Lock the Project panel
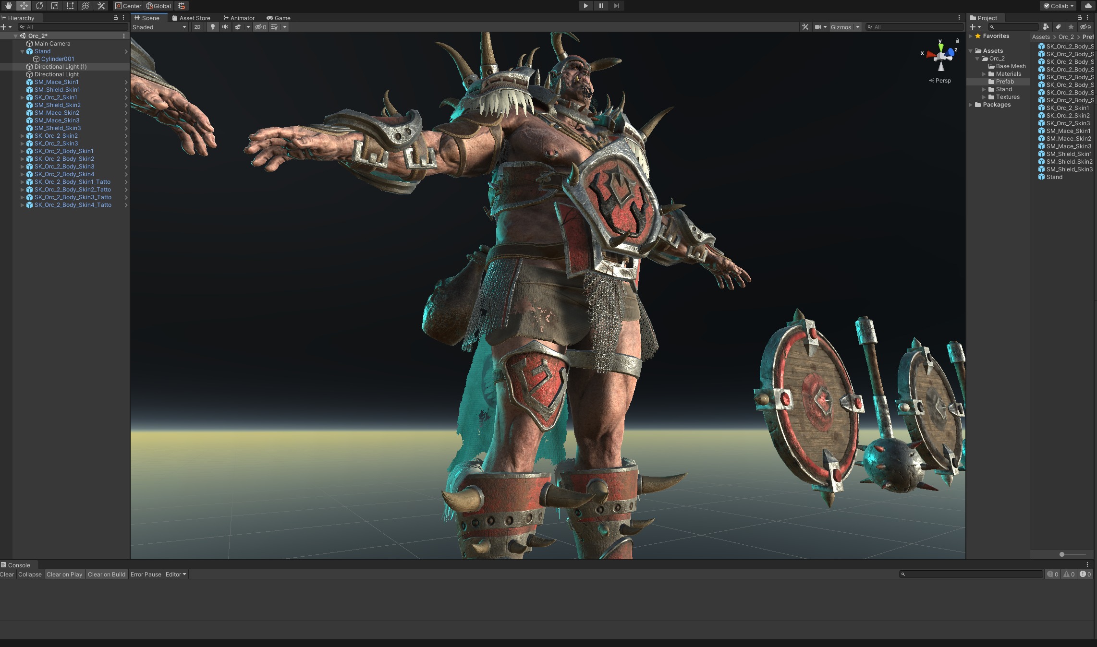The image size is (1097, 647). point(1080,17)
